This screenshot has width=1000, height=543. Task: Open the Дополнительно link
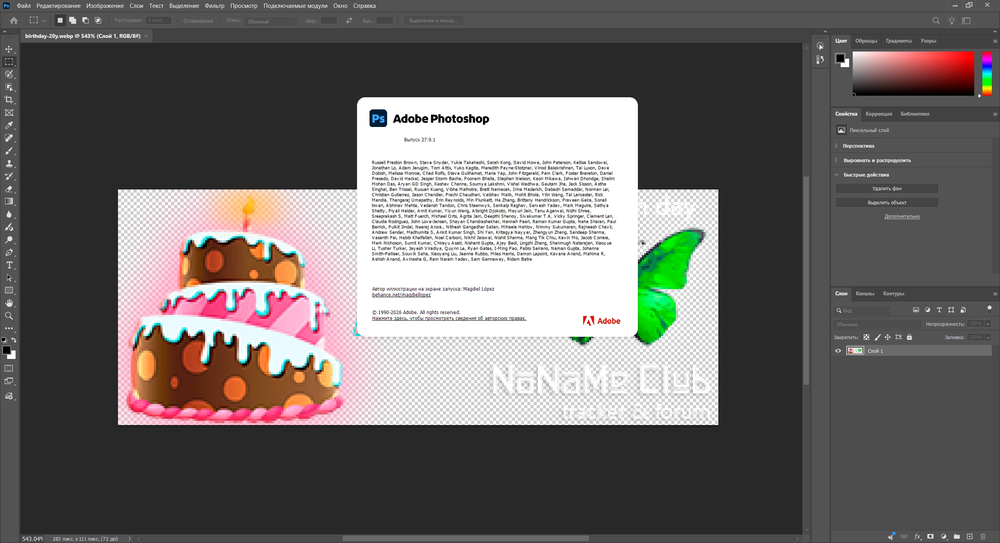click(x=902, y=216)
